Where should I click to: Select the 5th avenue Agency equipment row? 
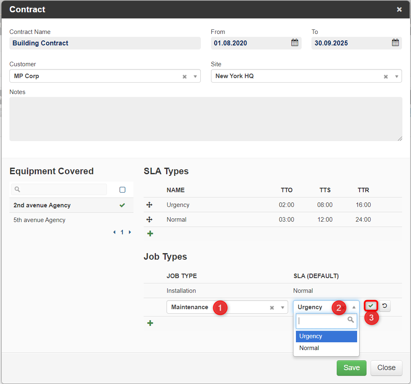coord(71,220)
